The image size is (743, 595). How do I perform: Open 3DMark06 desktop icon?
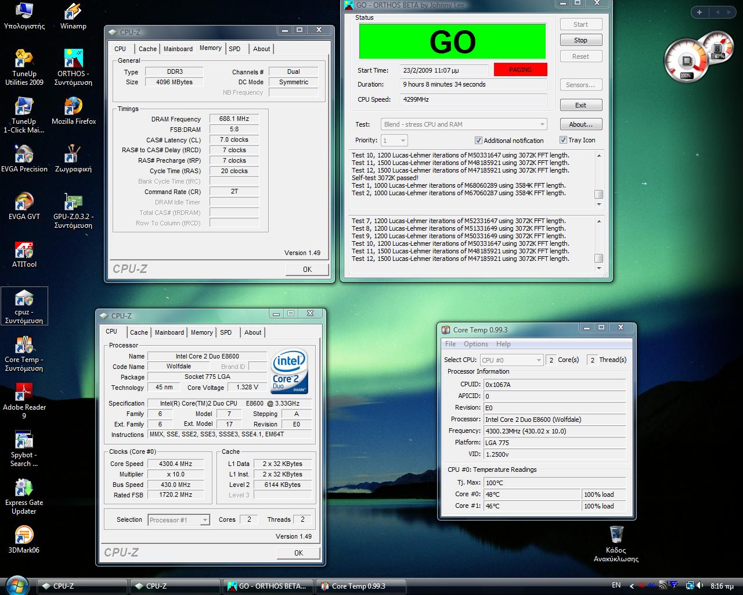click(24, 539)
